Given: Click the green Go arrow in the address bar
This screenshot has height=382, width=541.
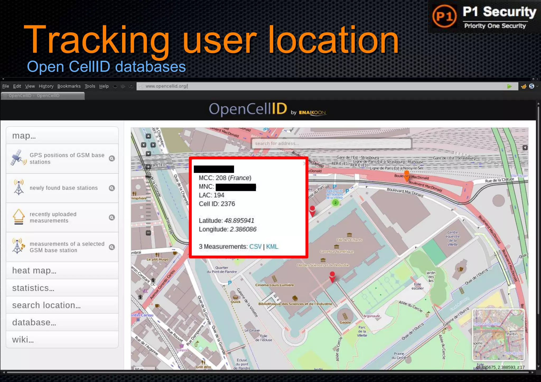Looking at the screenshot, I should point(510,86).
